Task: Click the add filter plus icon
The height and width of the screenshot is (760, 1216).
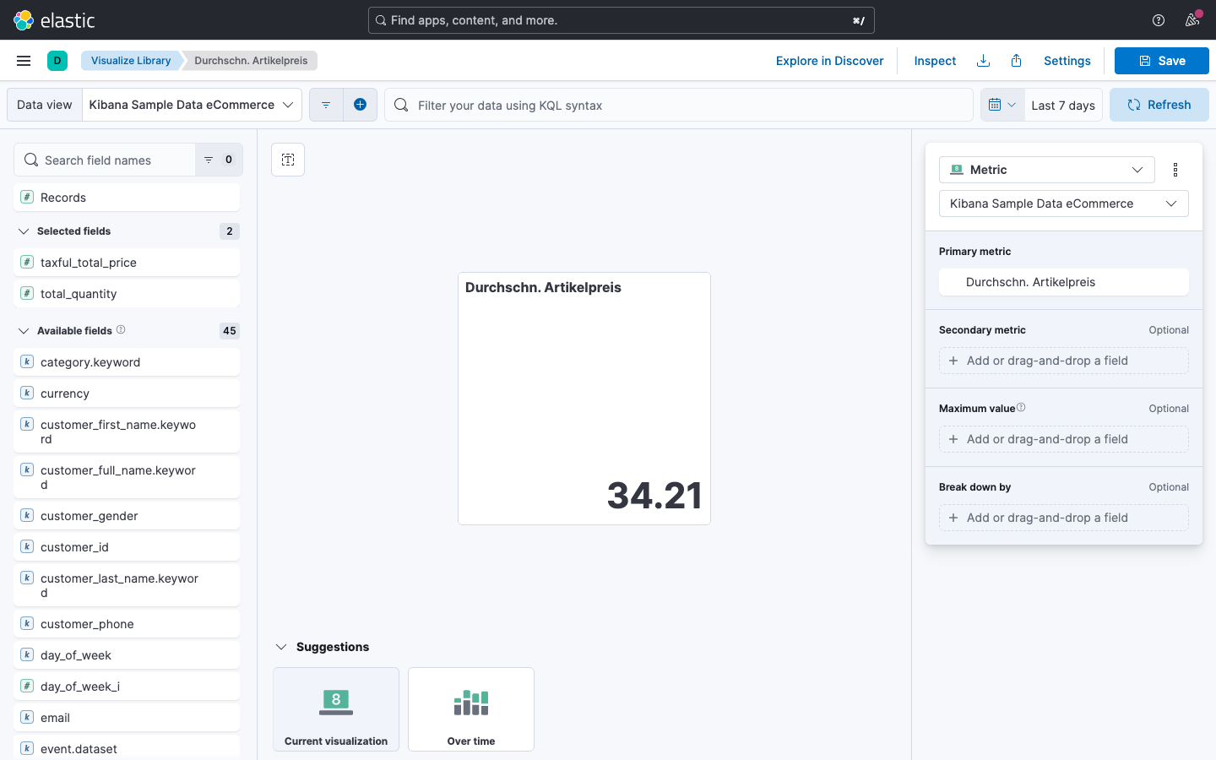Action: point(360,105)
